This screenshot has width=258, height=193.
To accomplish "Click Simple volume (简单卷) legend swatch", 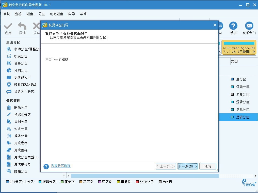I will click(x=62, y=182).
